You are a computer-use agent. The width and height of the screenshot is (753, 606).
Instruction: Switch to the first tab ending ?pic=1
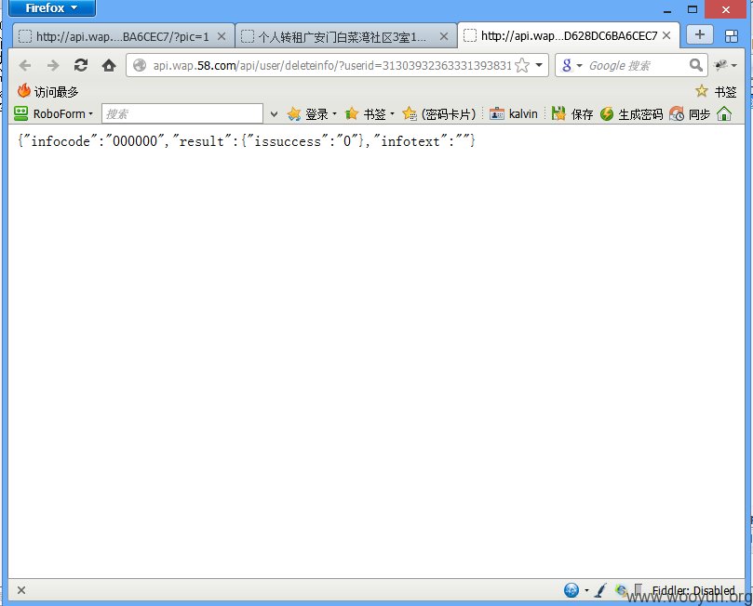(124, 36)
